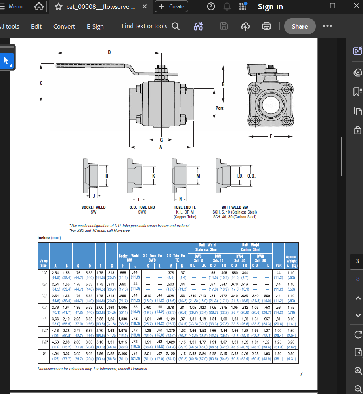Open the more options ellipsis
The width and height of the screenshot is (363, 394).
pos(327,26)
